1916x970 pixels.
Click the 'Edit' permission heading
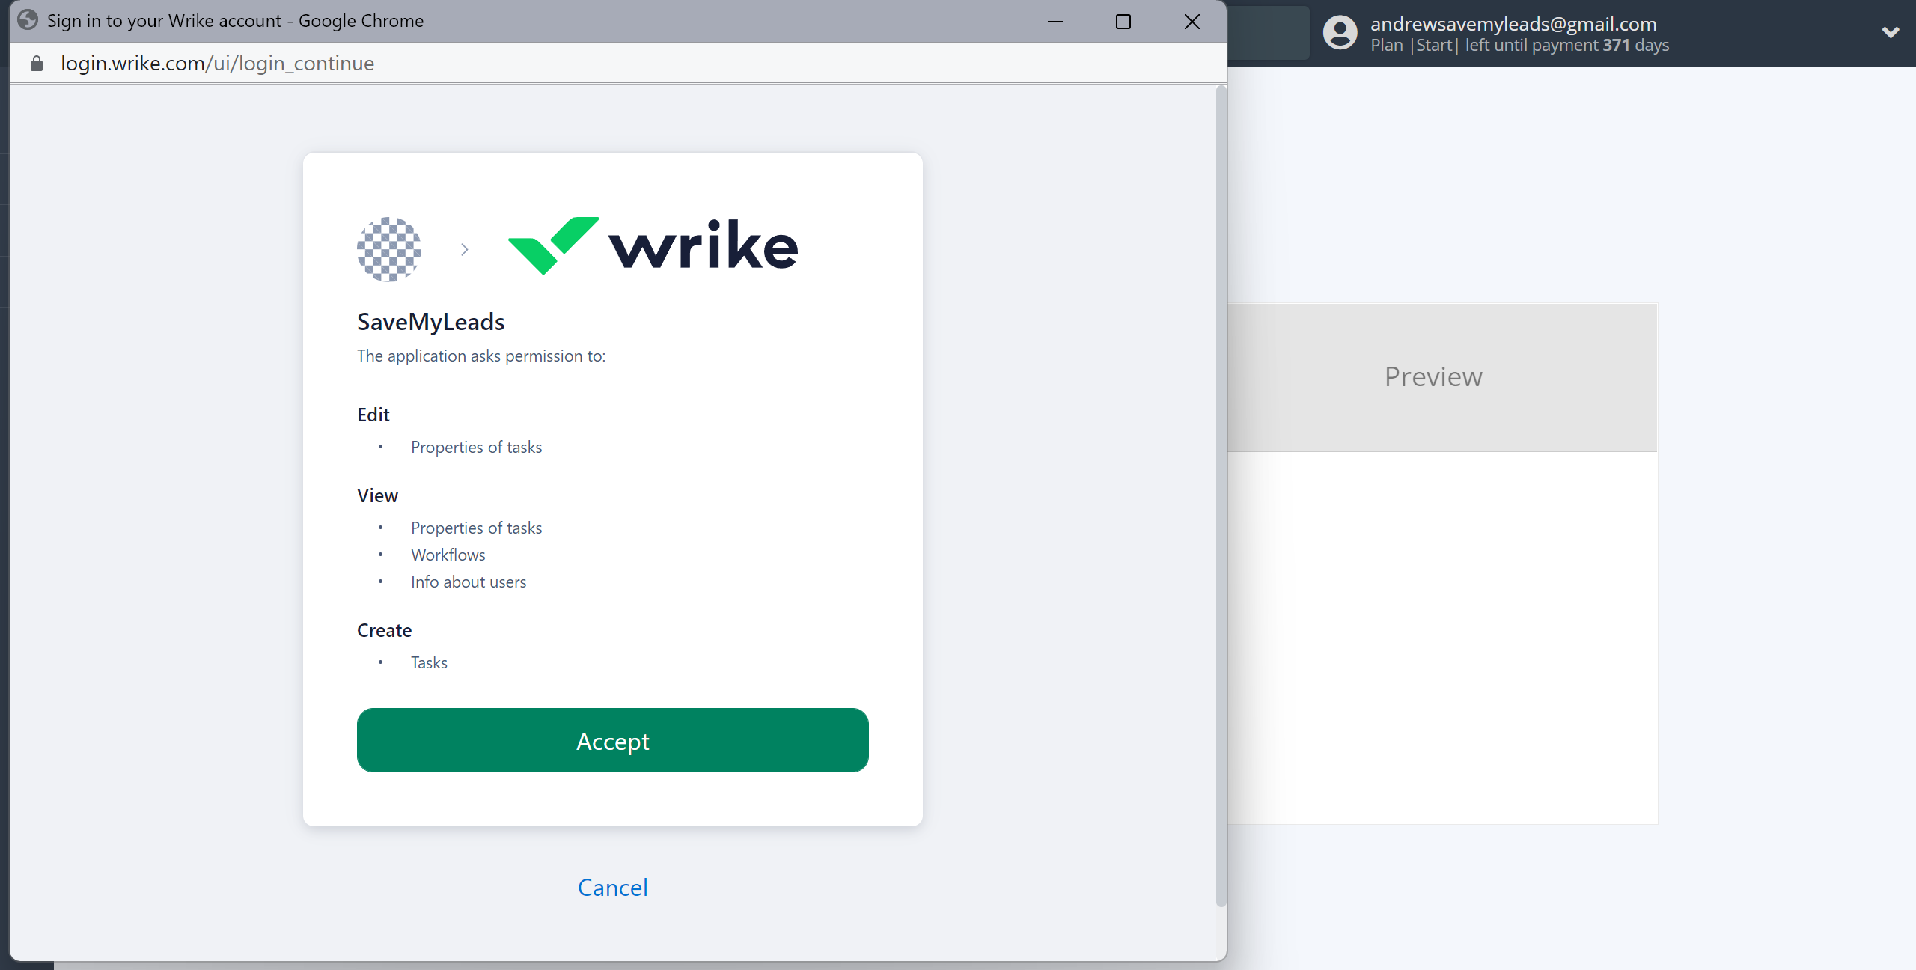click(373, 415)
